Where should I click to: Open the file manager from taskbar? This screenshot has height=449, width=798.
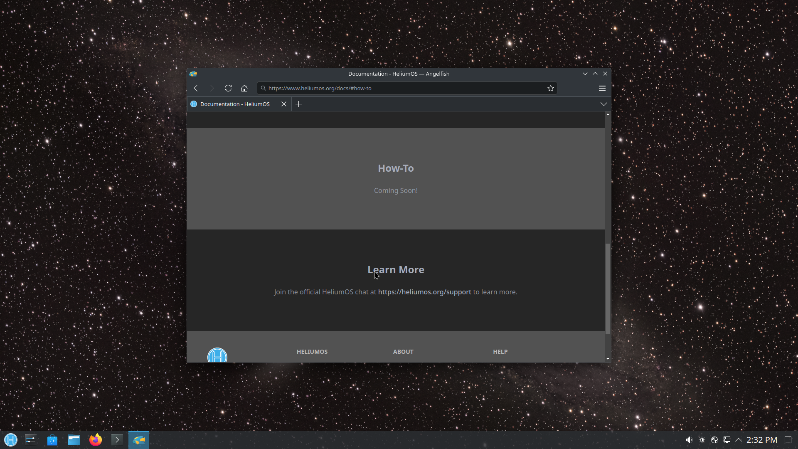pos(74,440)
